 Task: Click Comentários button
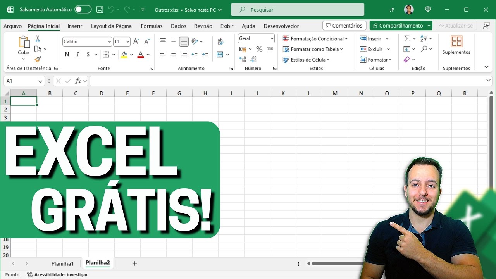[x=344, y=26]
